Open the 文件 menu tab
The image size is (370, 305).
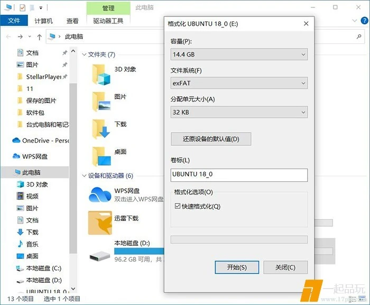[x=14, y=21]
